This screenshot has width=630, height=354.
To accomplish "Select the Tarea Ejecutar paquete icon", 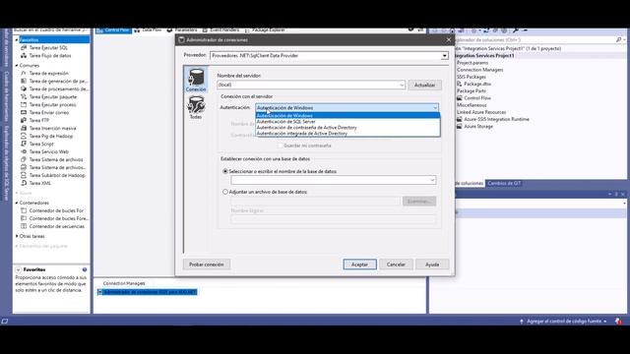I will tap(24, 96).
